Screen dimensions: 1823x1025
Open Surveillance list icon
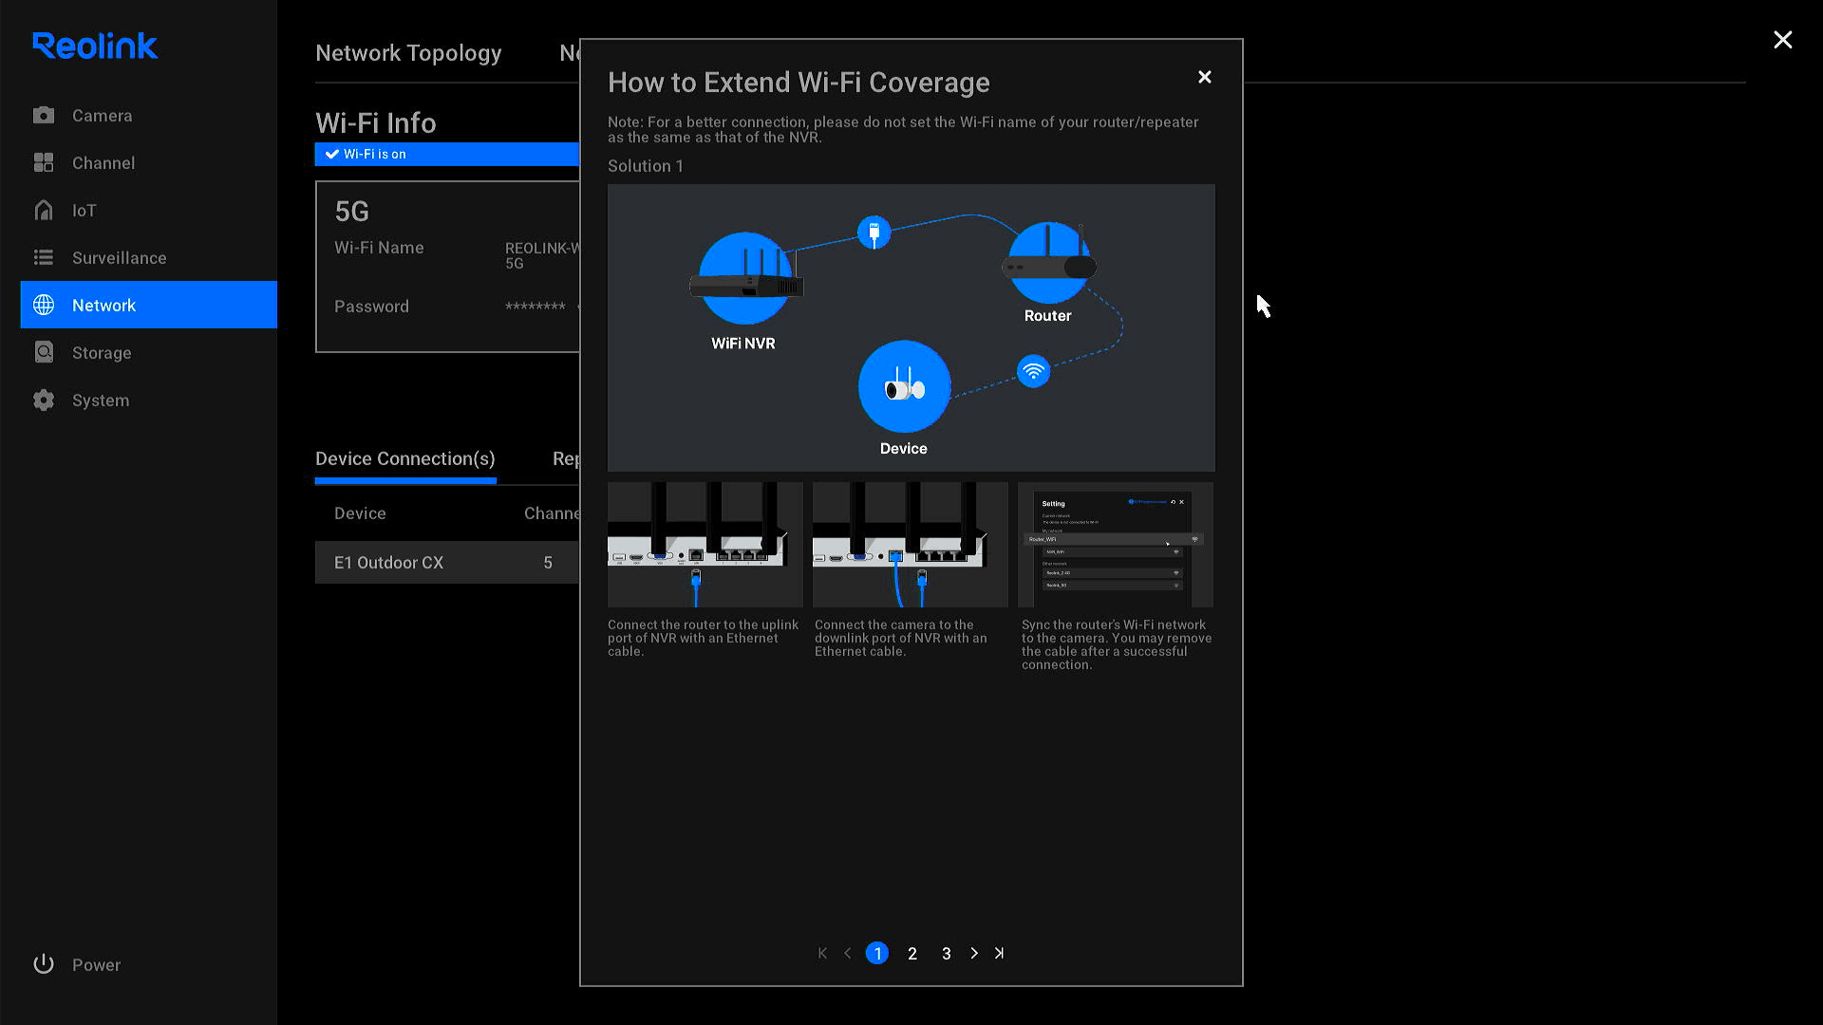44,258
